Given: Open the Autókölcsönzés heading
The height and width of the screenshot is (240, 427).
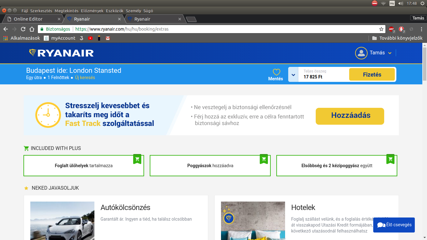Looking at the screenshot, I should click(x=125, y=207).
